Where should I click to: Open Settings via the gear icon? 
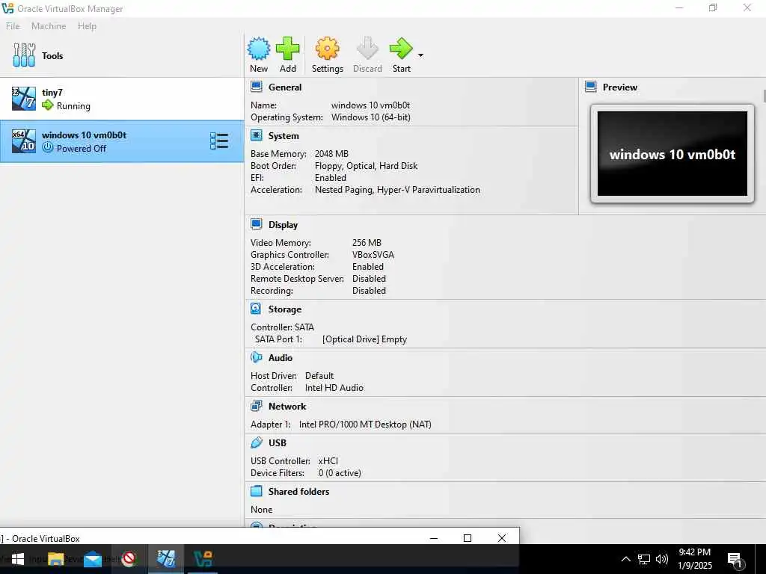pyautogui.click(x=328, y=49)
